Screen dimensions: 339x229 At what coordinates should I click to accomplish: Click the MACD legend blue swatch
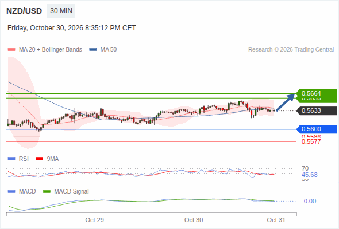point(11,192)
